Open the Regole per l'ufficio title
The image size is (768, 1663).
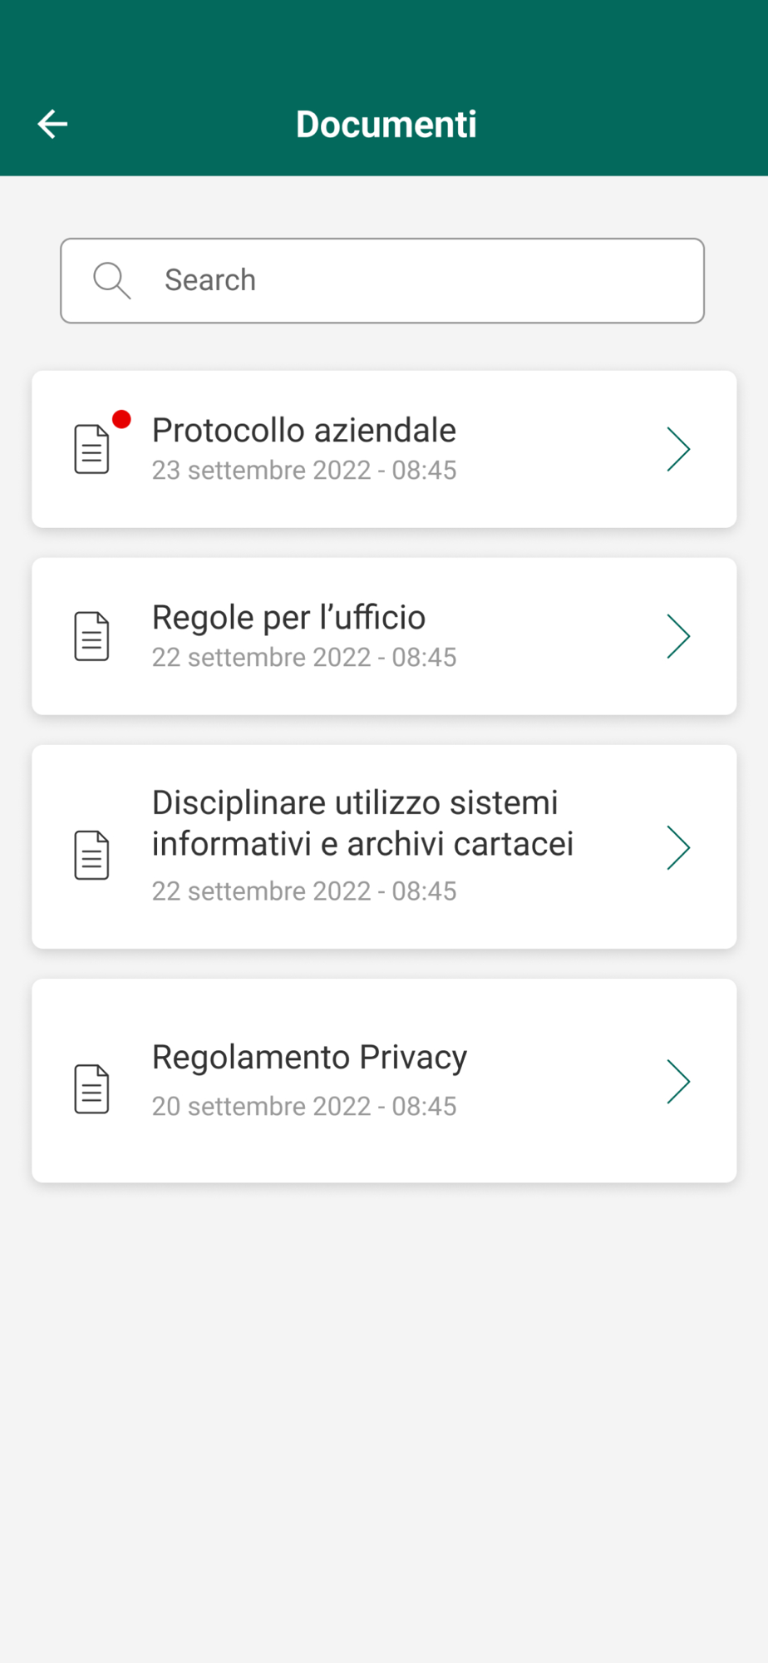(x=288, y=618)
